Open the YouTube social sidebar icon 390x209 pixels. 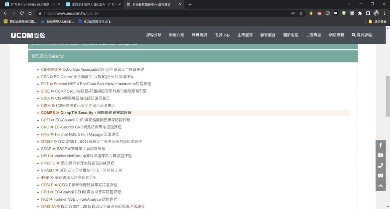pyautogui.click(x=380, y=155)
